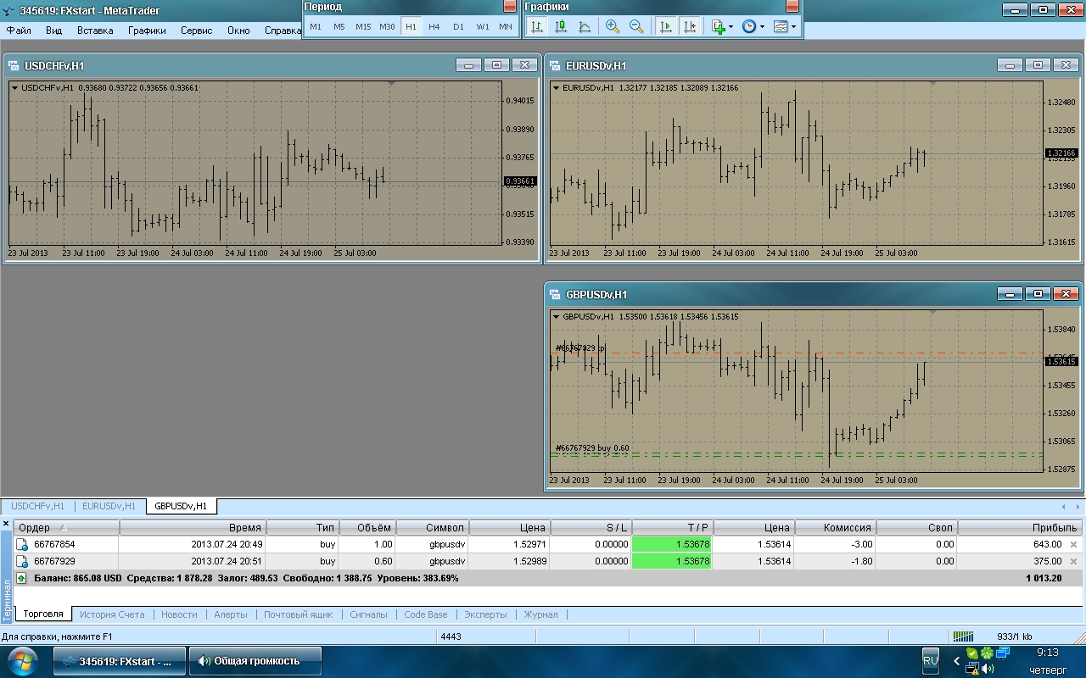Sort orders by the Время column
Image resolution: width=1086 pixels, height=678 pixels.
pos(192,527)
